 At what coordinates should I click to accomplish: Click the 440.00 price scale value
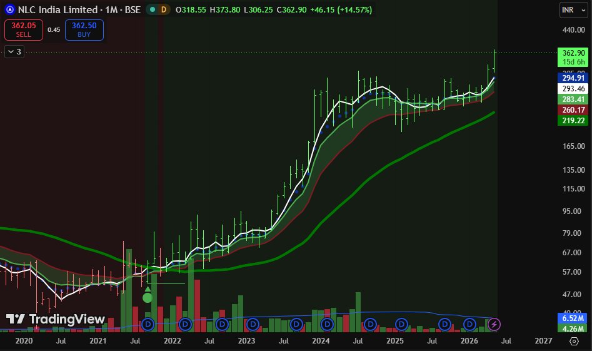click(x=573, y=30)
